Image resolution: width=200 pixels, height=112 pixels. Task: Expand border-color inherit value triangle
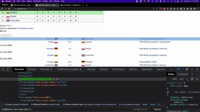(187, 105)
